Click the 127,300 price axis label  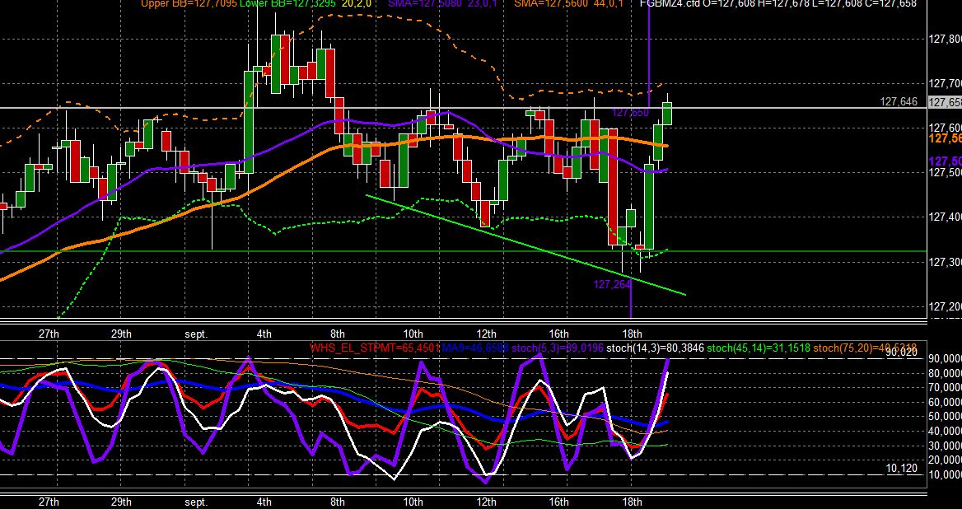point(946,263)
